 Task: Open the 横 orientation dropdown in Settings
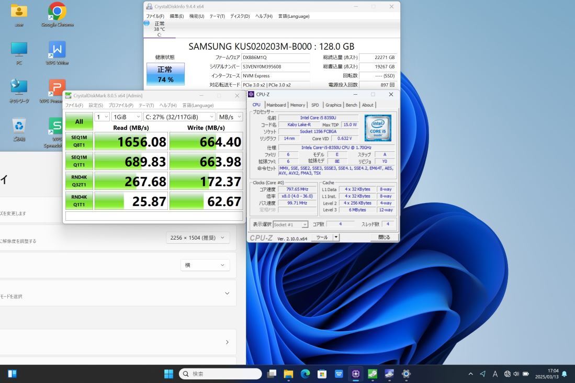(x=205, y=265)
